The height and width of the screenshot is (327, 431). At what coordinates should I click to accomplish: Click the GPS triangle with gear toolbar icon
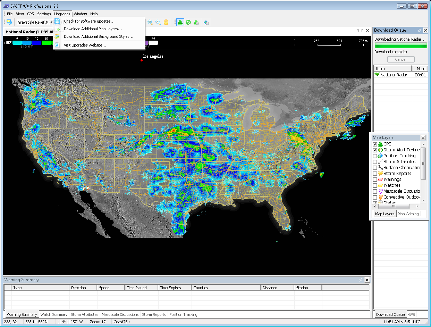coord(196,22)
